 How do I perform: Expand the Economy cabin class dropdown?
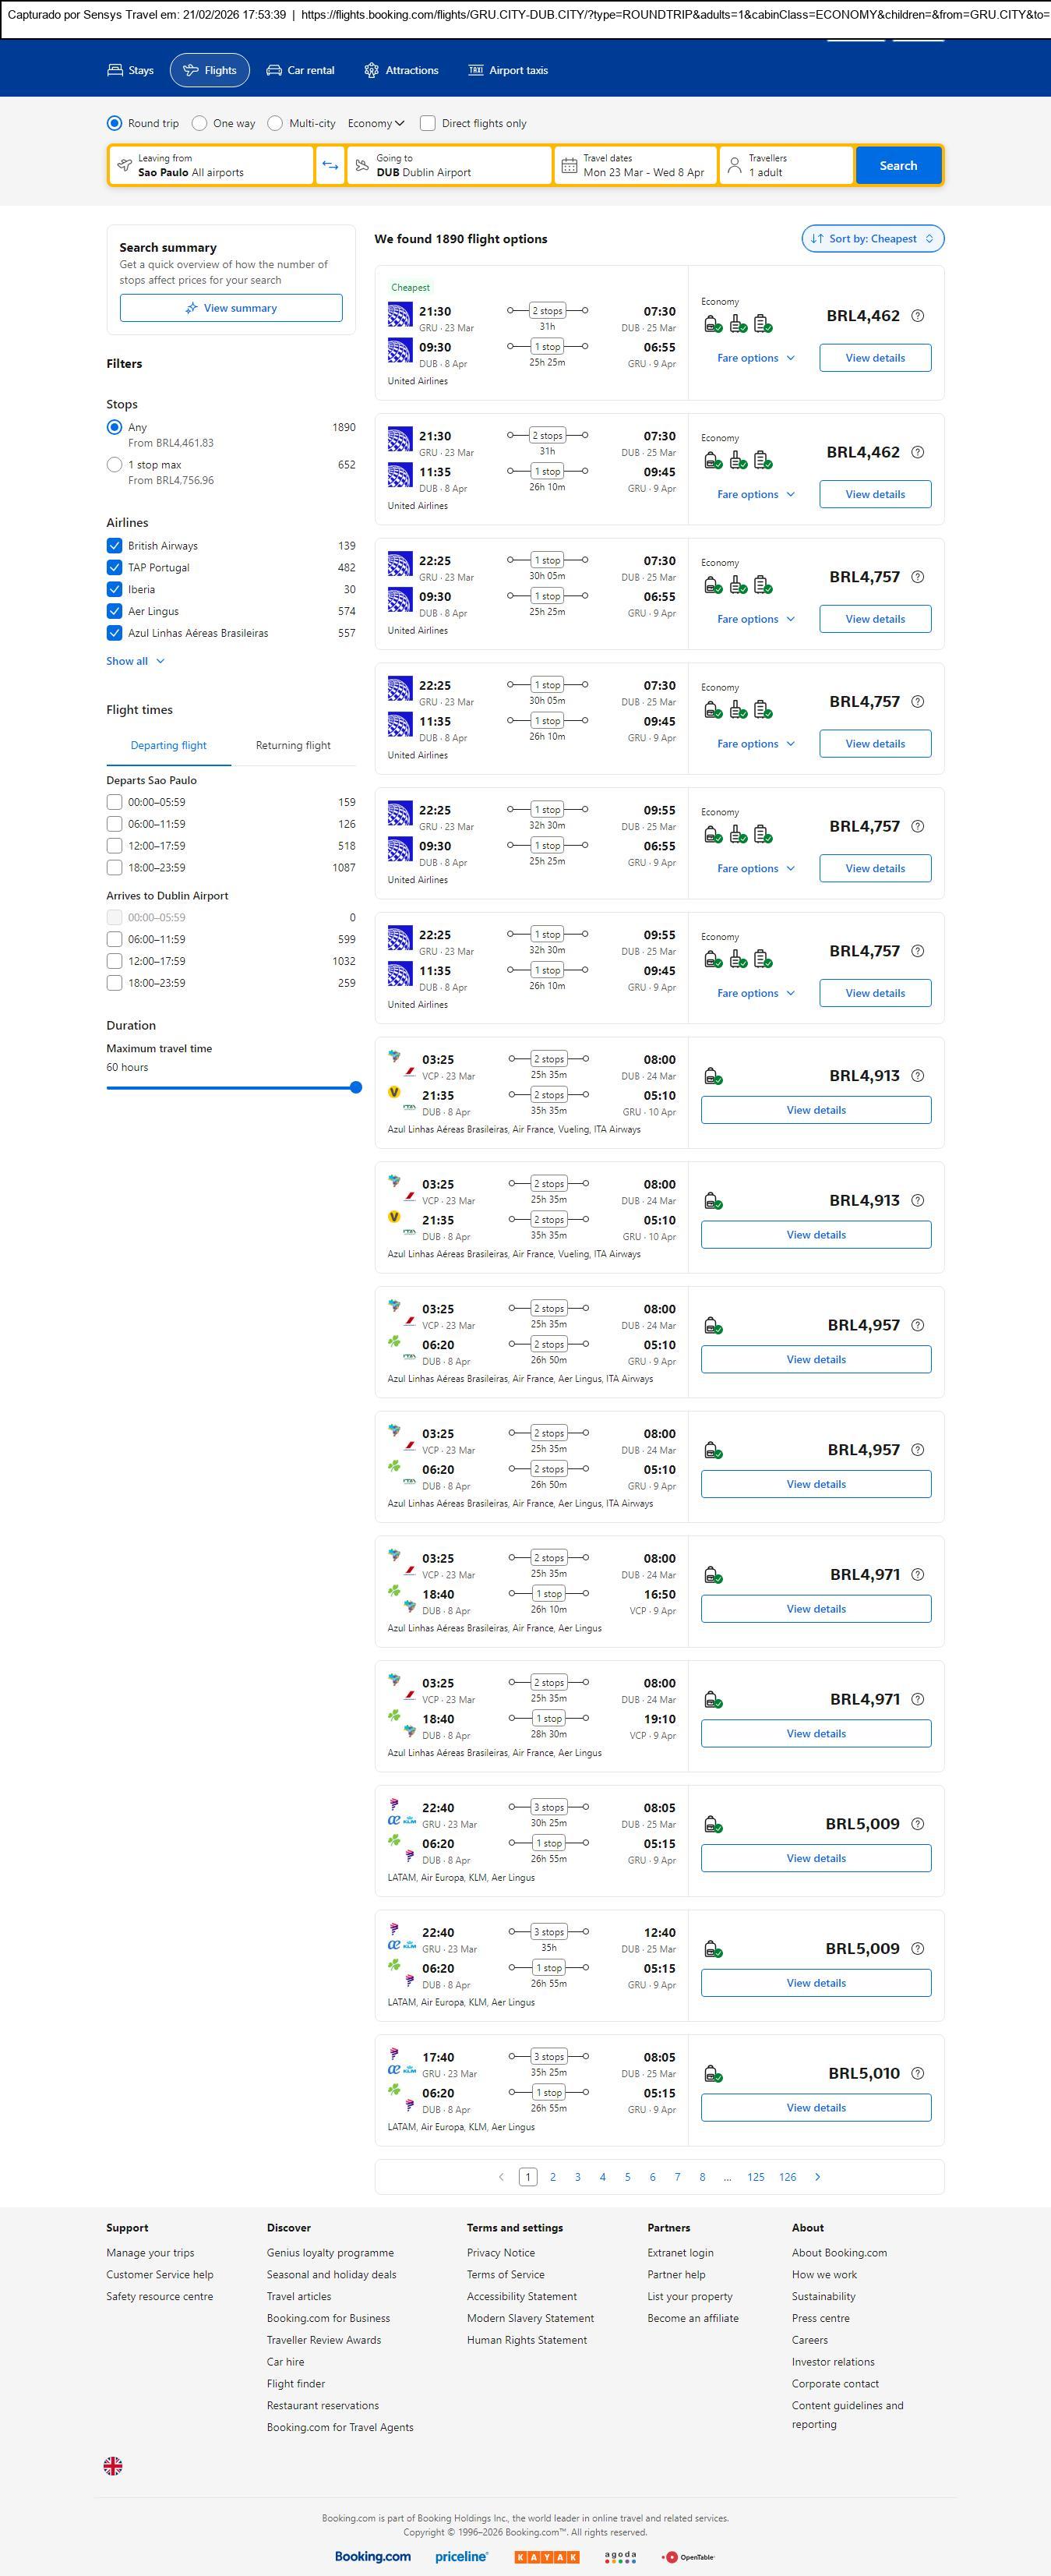[x=375, y=124]
